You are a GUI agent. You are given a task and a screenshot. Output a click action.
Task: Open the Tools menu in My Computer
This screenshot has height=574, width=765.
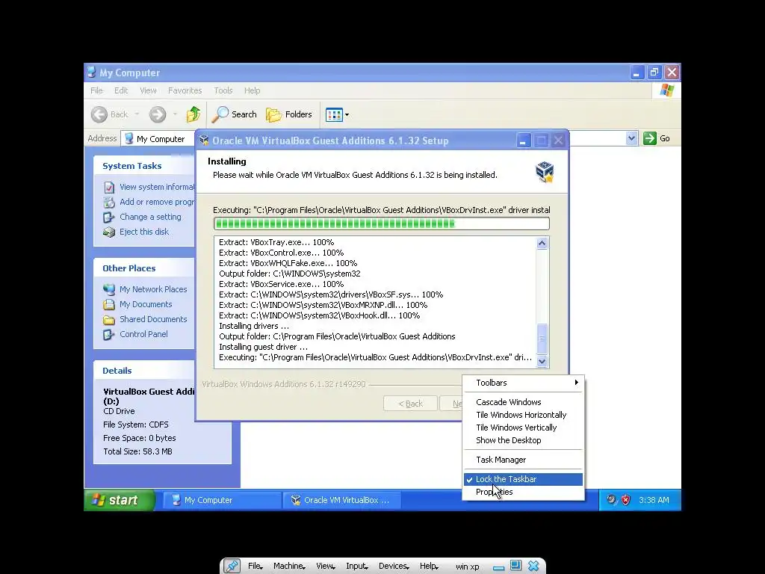(x=223, y=90)
